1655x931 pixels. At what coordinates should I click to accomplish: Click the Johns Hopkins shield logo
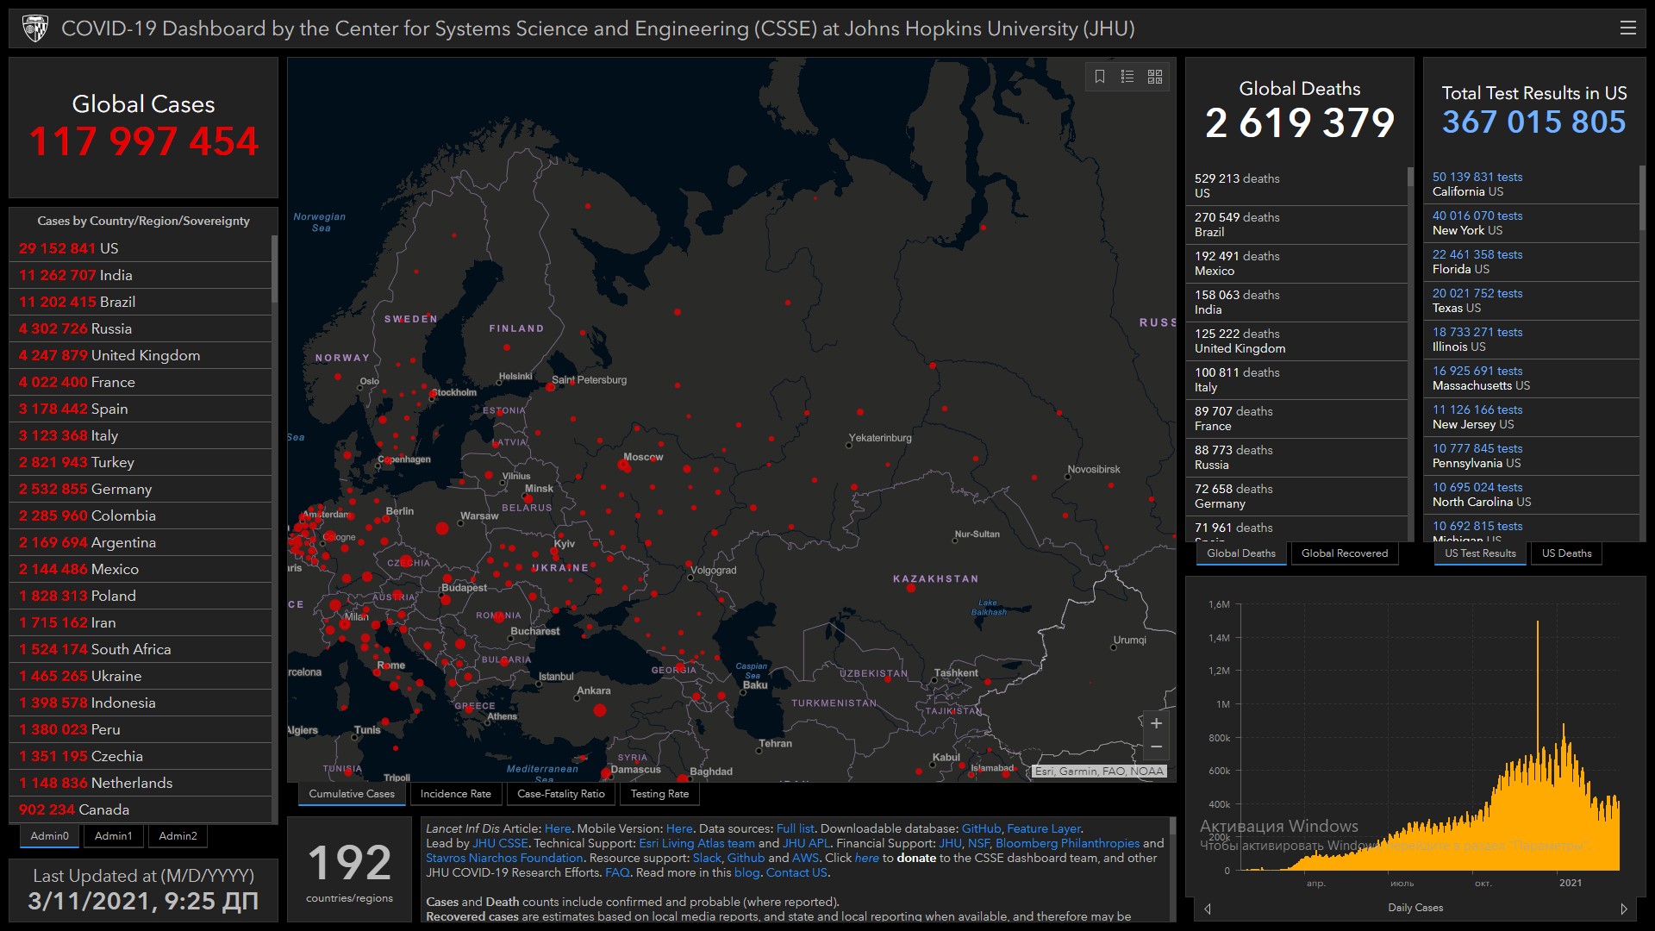35,28
